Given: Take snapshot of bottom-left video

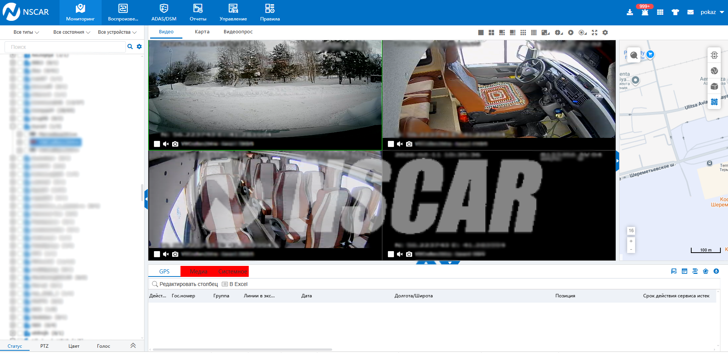Looking at the screenshot, I should pyautogui.click(x=175, y=254).
